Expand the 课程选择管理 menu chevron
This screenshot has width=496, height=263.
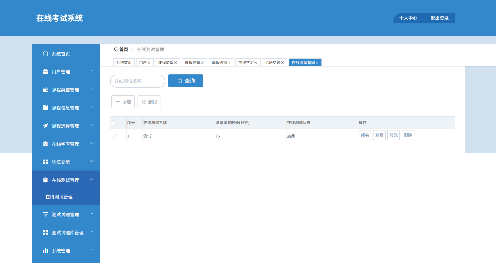click(x=92, y=125)
